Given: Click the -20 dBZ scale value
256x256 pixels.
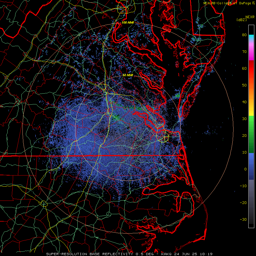Looking at the screenshot, I should pos(243,203).
